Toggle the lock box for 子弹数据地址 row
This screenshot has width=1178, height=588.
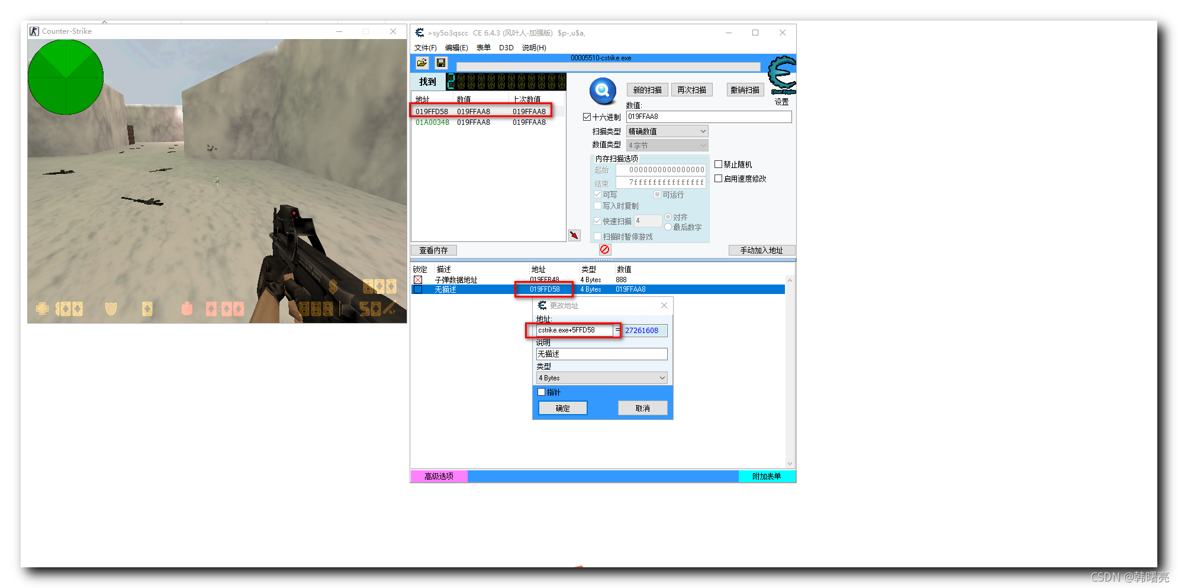coord(418,280)
